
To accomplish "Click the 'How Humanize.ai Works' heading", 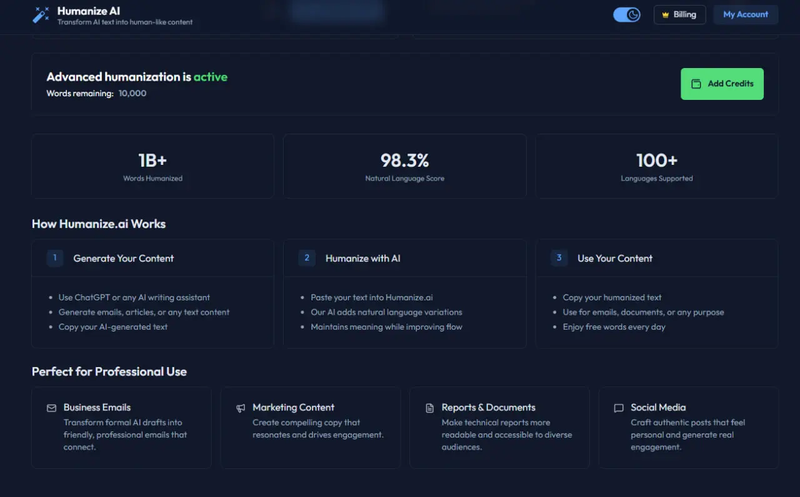I will (99, 224).
